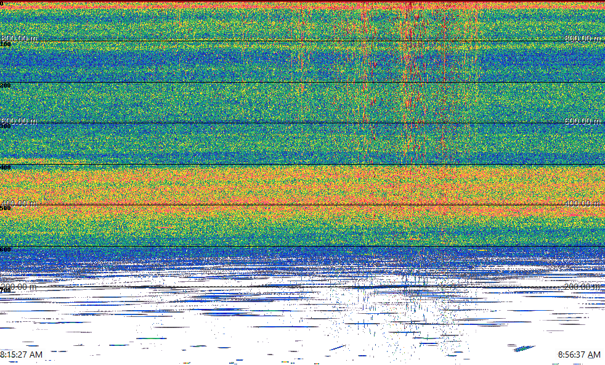605x365 pixels.
Task: Select the 100 grid line label
Action: pos(6,44)
